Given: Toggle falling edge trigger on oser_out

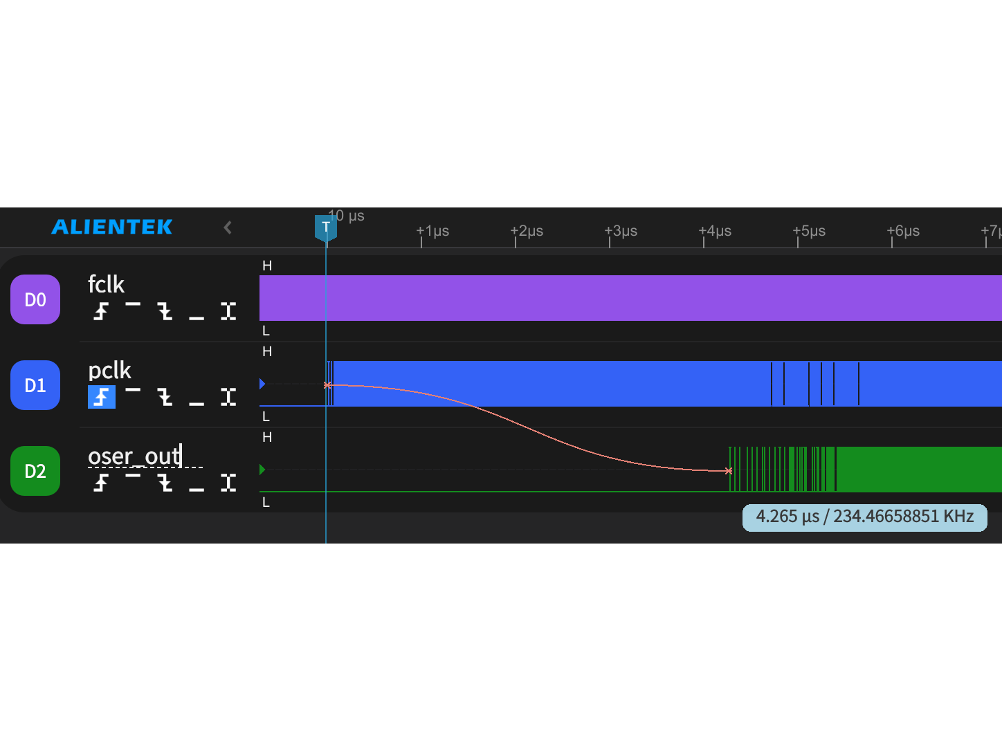Looking at the screenshot, I should pyautogui.click(x=165, y=483).
